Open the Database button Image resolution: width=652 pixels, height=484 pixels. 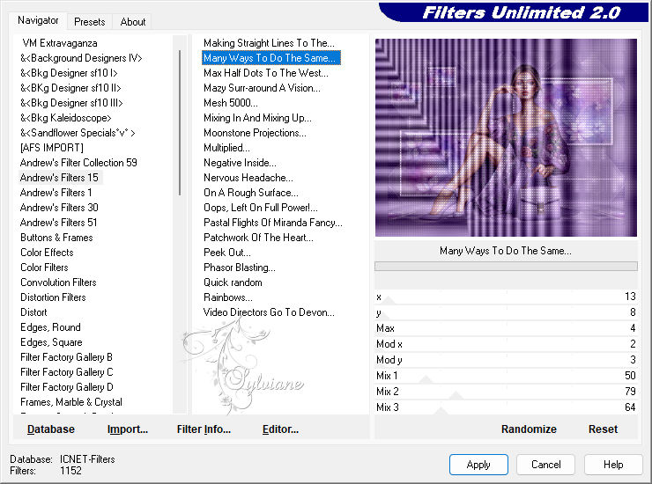click(51, 429)
